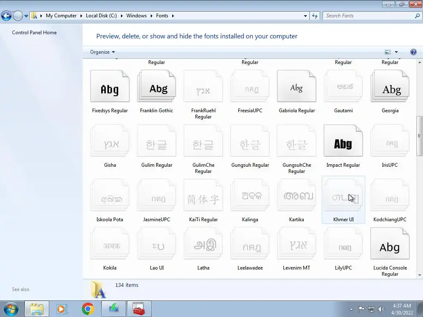Open Google Chrome from taskbar
This screenshot has width=423, height=317.
(88, 309)
